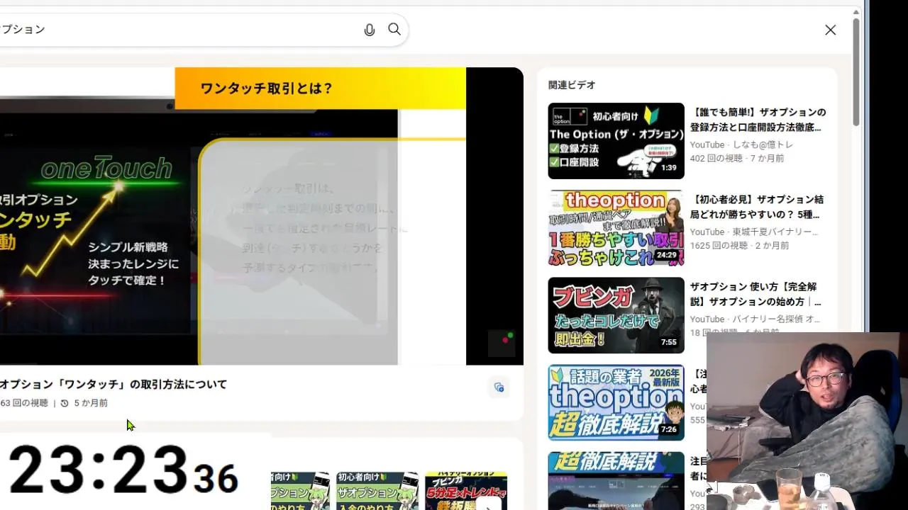This screenshot has width=908, height=510.
Task: Click the 5 か月前 upload date under the video
Action: coord(91,403)
